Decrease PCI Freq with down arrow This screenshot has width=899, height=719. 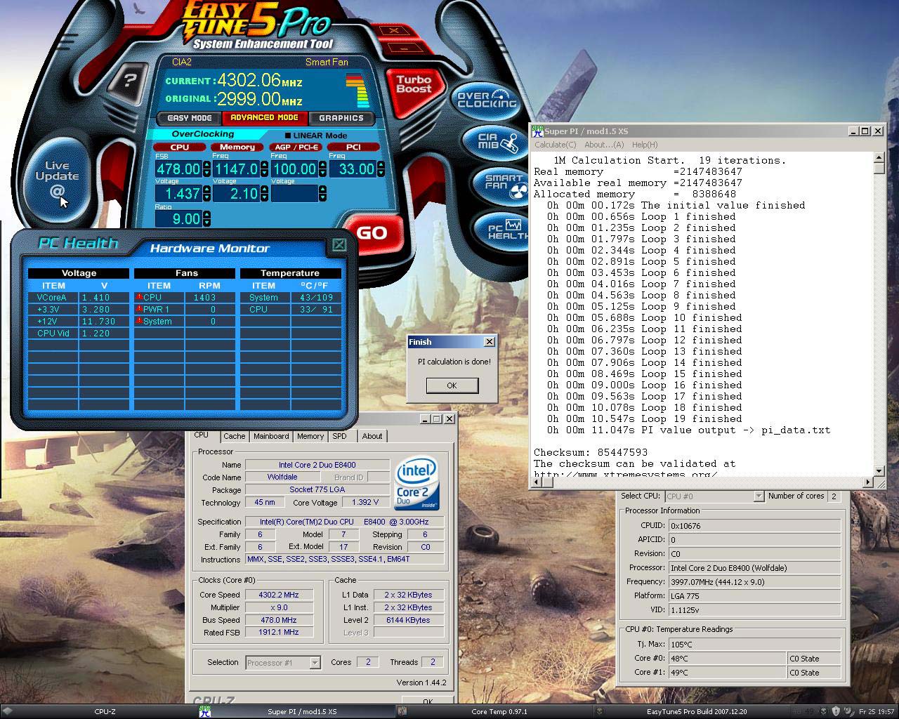[x=381, y=173]
